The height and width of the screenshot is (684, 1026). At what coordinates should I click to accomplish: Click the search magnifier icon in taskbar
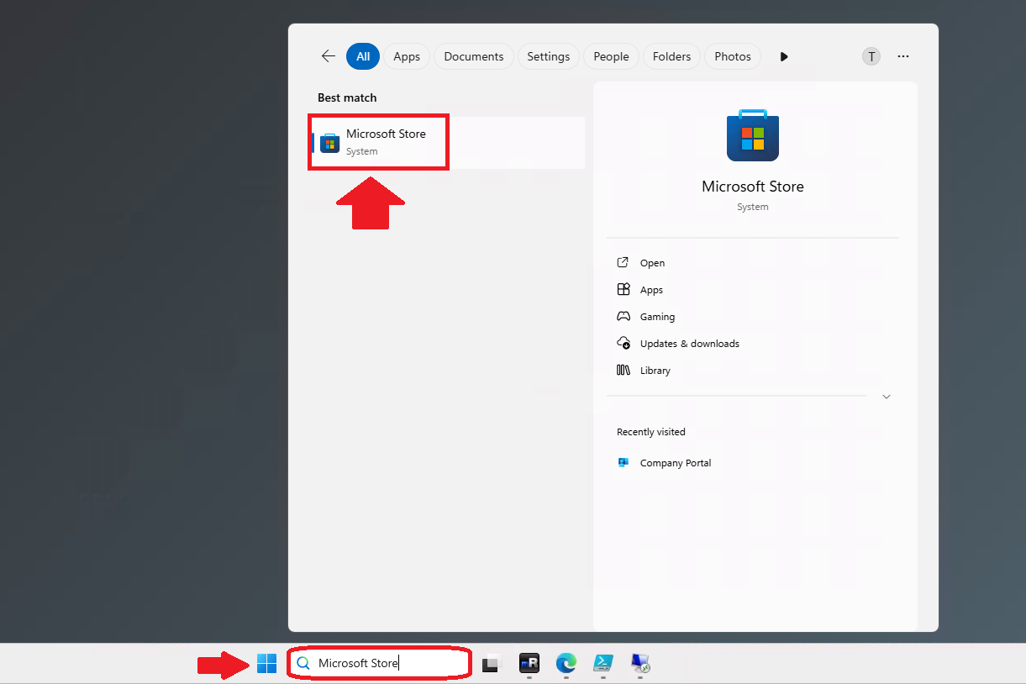(x=303, y=663)
